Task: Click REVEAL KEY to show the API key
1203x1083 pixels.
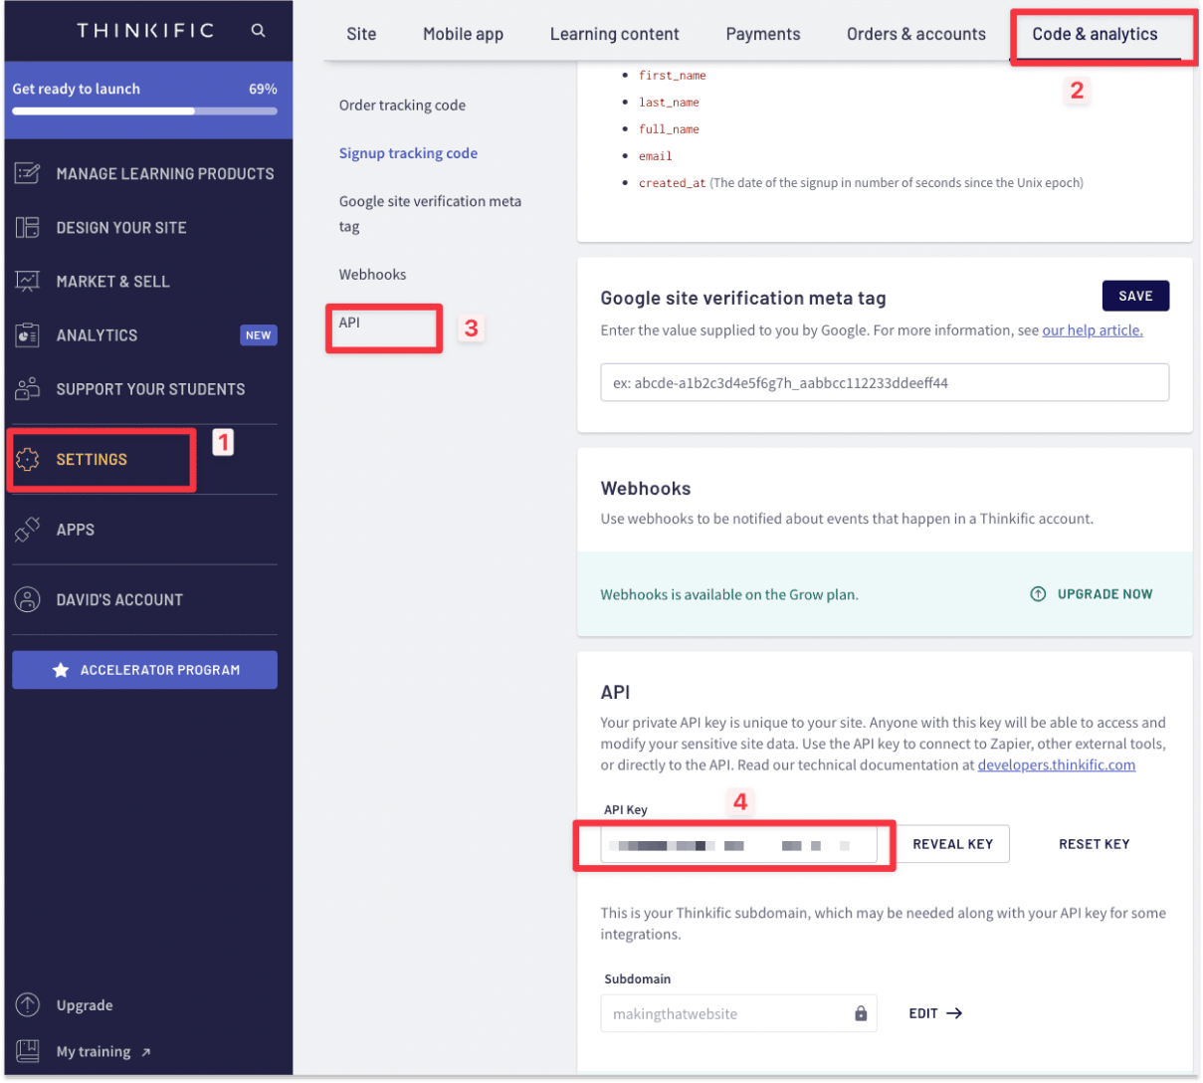Action: (x=951, y=844)
